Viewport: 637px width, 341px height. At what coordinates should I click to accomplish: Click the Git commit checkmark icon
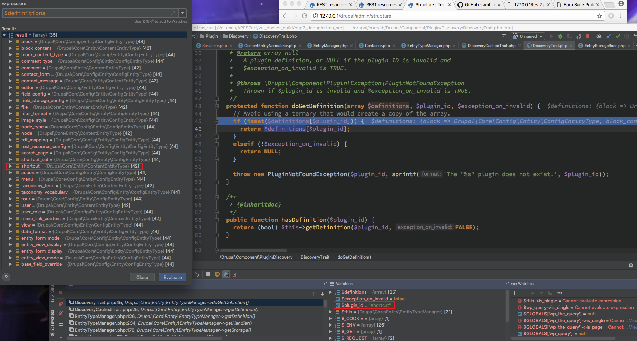[618, 36]
